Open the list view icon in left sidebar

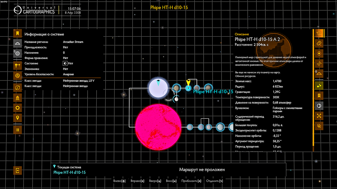click(17, 130)
